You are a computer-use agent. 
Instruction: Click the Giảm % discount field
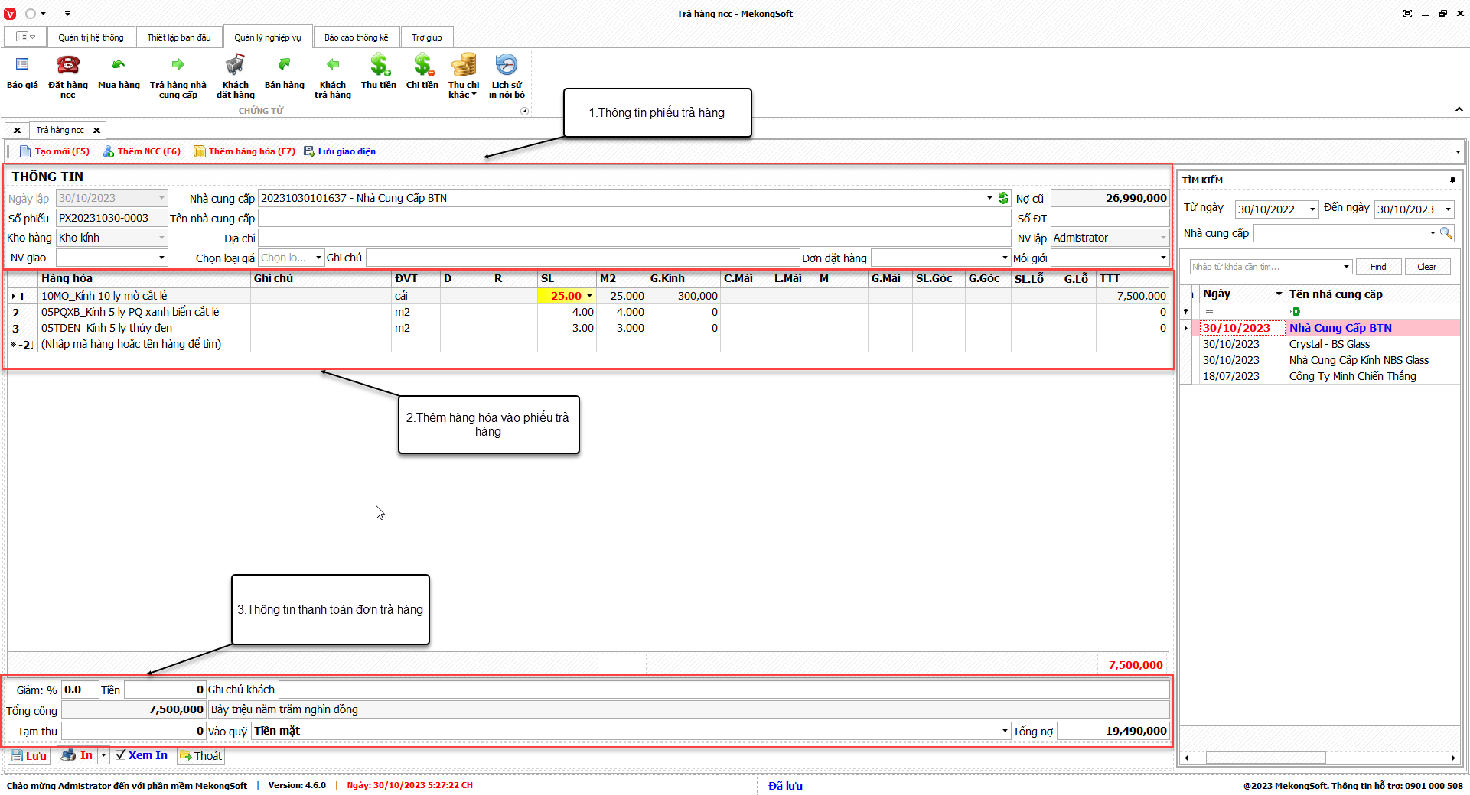80,690
